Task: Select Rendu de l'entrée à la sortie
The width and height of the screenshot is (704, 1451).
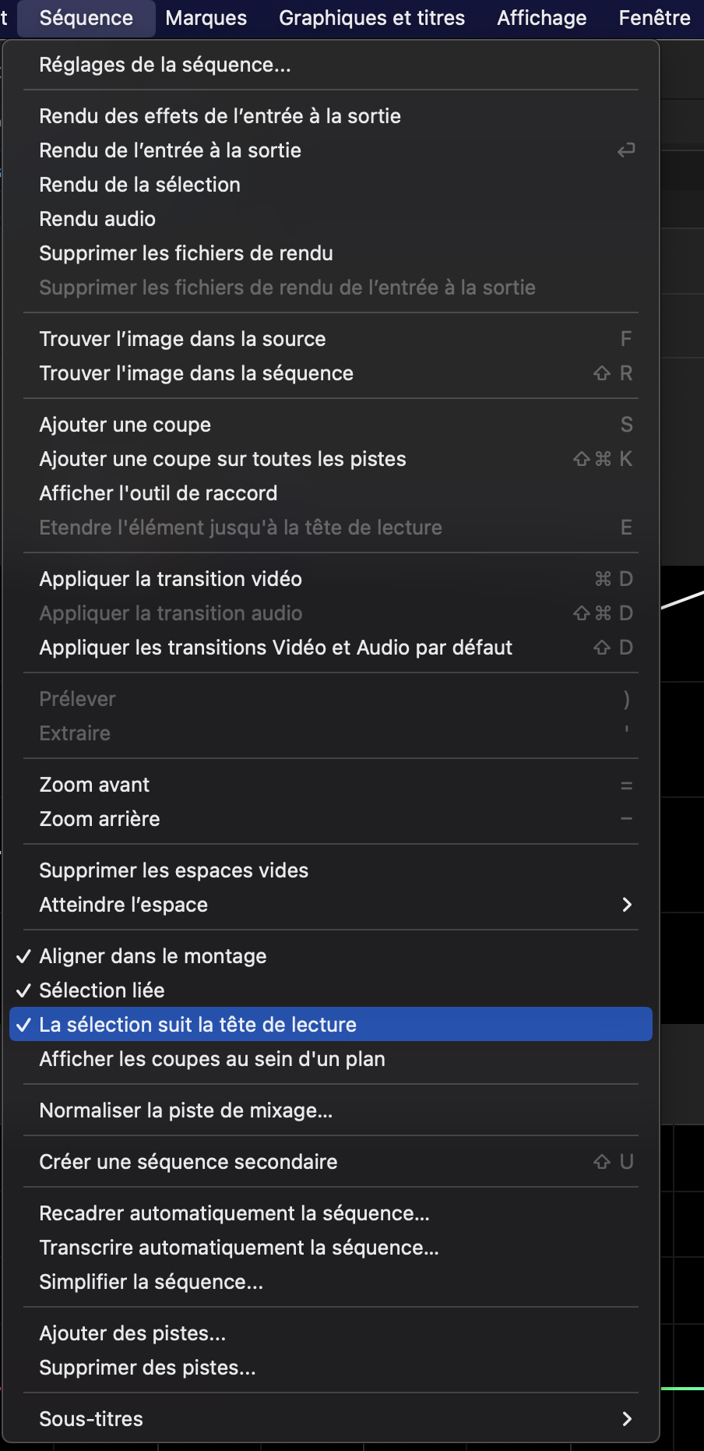Action: tap(171, 150)
